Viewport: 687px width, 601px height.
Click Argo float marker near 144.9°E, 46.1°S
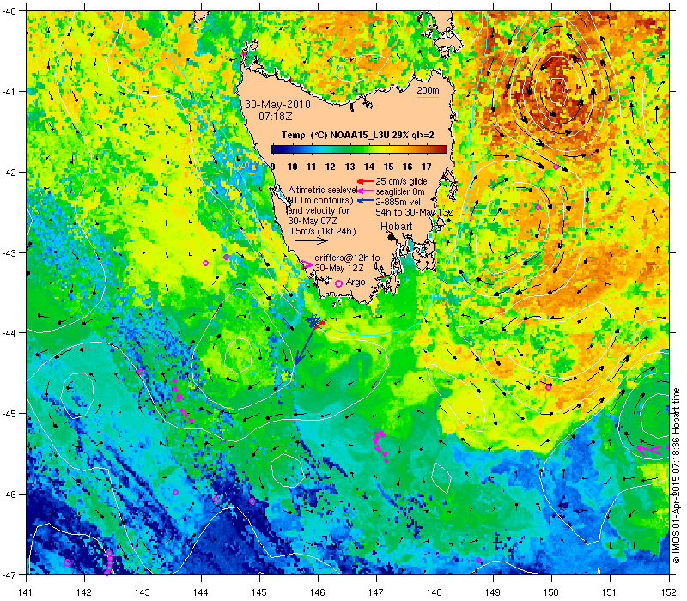(x=252, y=501)
